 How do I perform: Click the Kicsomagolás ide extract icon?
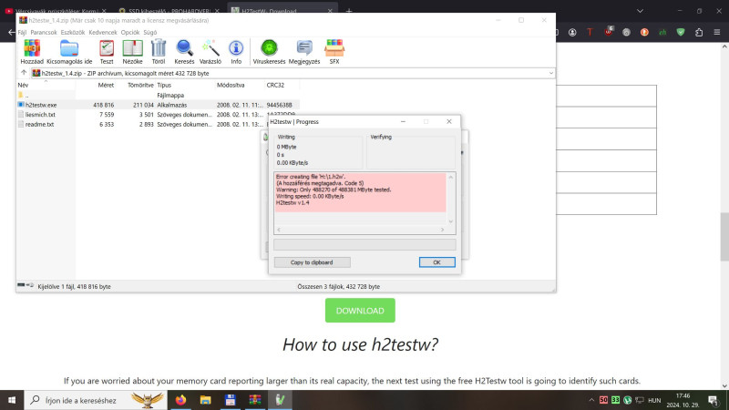click(x=69, y=48)
